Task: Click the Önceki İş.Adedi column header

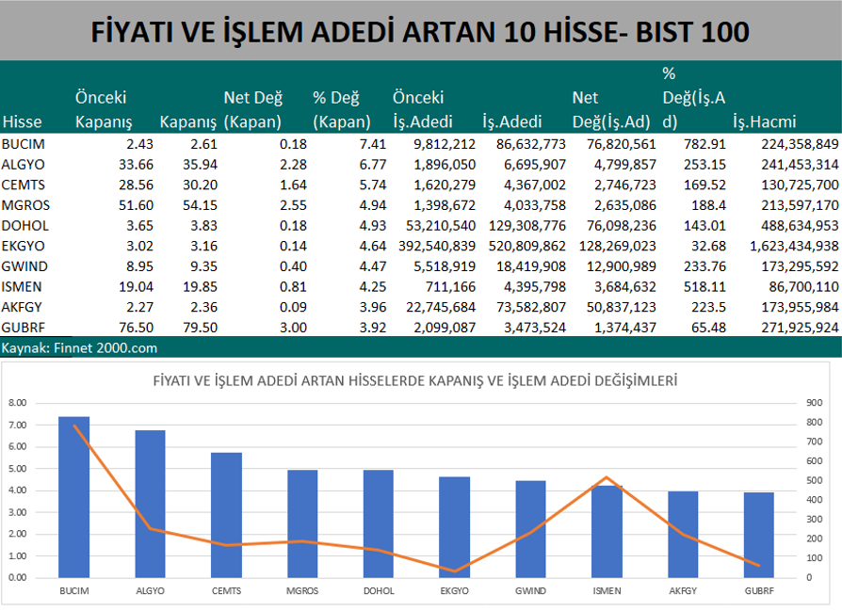Action: pos(422,109)
